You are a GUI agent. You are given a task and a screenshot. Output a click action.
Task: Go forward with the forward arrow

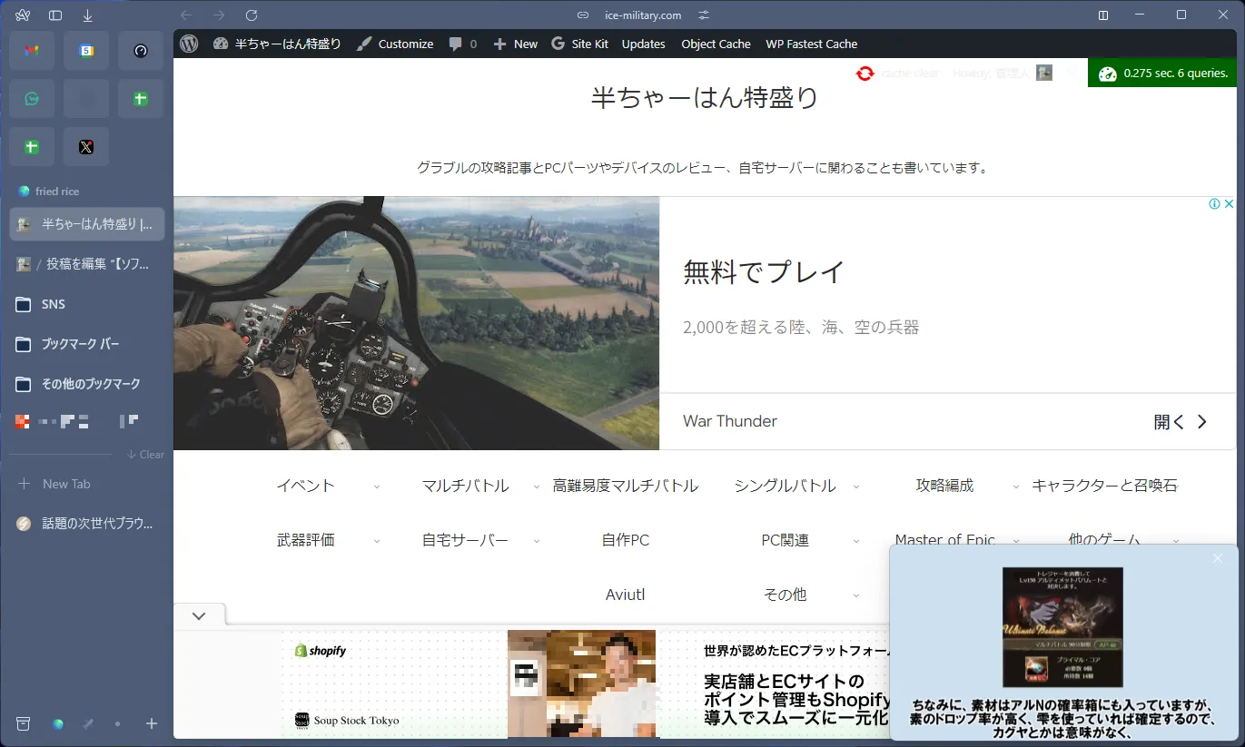(219, 15)
